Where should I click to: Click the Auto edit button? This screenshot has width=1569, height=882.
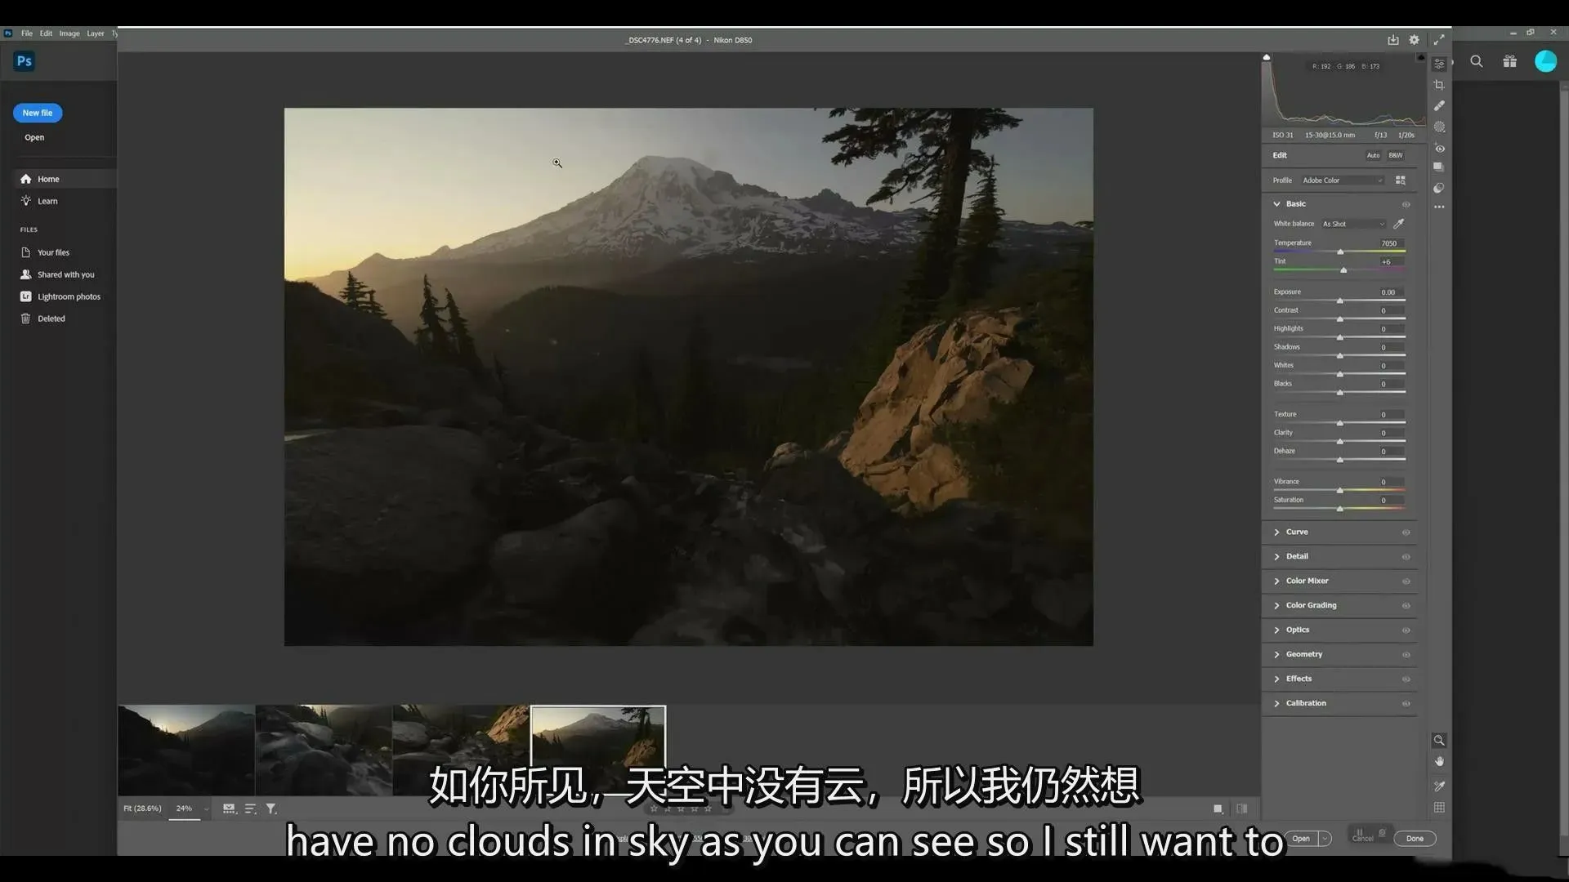coord(1373,155)
